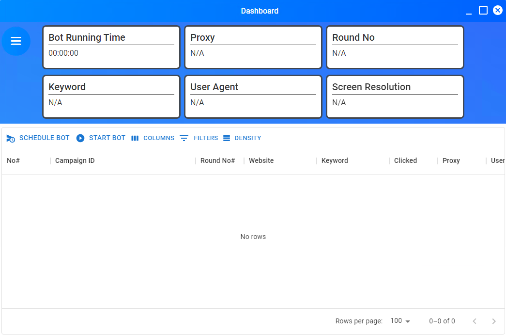506x335 pixels.
Task: Expand the Rows per page dropdown
Action: [x=400, y=321]
